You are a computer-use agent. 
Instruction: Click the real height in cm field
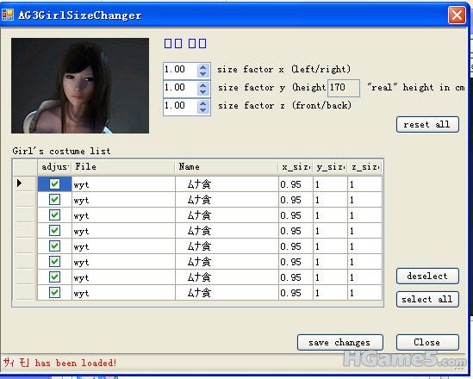click(x=344, y=88)
